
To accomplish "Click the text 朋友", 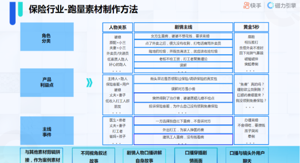I will coord(117,107).
